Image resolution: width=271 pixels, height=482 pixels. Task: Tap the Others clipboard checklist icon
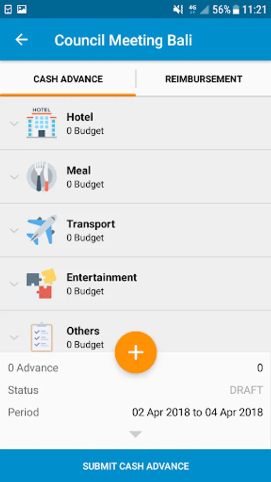(x=41, y=337)
